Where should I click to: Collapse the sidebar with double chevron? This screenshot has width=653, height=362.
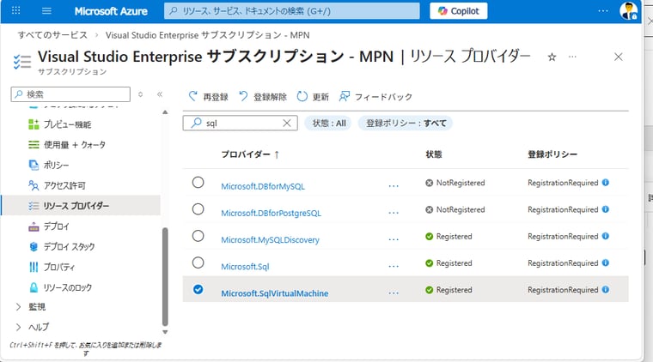tap(160, 94)
